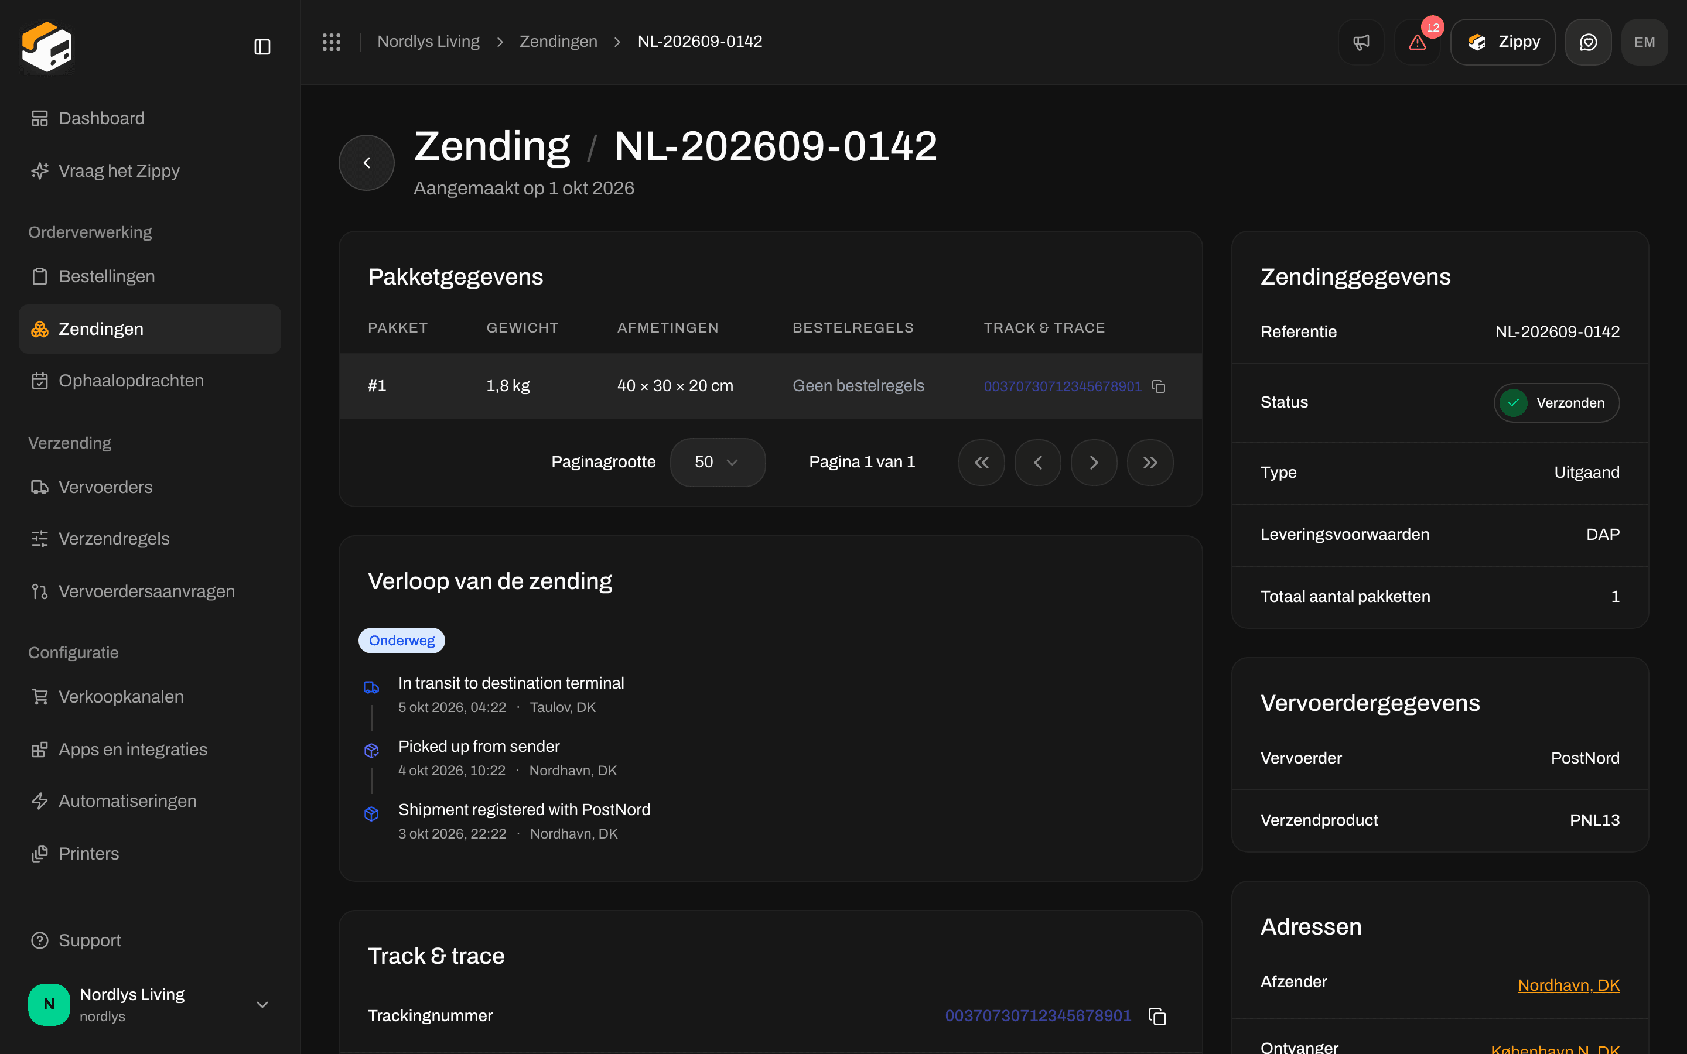Click the Onderweg status tag
The width and height of the screenshot is (1687, 1054).
pos(401,641)
